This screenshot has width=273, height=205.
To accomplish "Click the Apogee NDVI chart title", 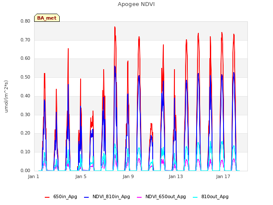I will pyautogui.click(x=136, y=4).
